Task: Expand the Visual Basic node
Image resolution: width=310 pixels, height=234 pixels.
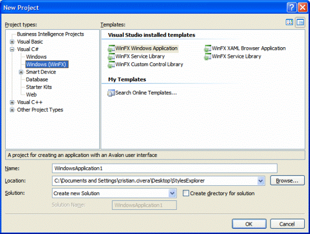Action: tap(12, 41)
